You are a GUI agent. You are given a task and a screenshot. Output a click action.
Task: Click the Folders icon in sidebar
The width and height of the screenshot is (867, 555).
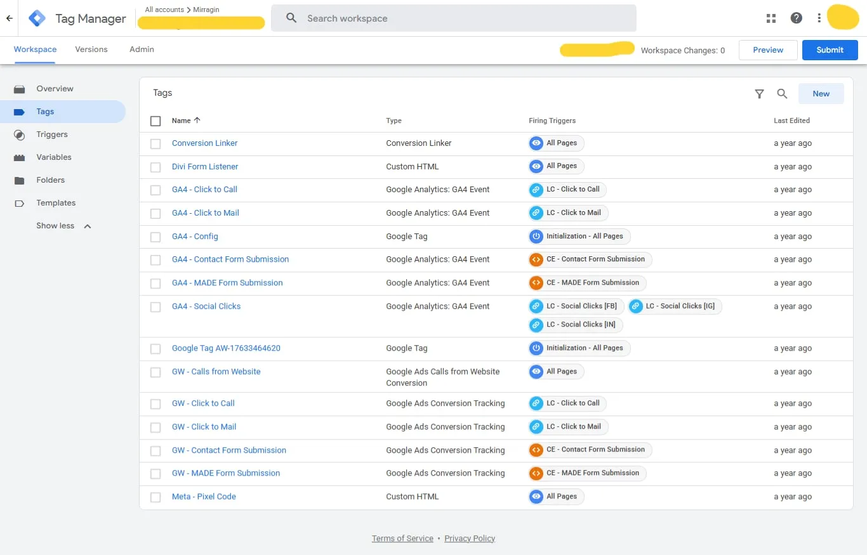tap(20, 180)
